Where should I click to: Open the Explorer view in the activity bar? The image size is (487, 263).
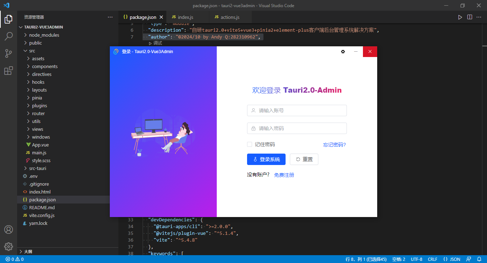click(9, 19)
